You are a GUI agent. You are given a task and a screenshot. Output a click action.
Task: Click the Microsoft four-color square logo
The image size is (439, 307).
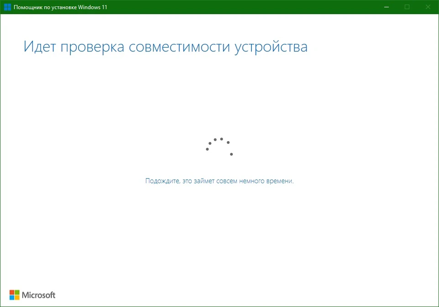[x=15, y=295]
